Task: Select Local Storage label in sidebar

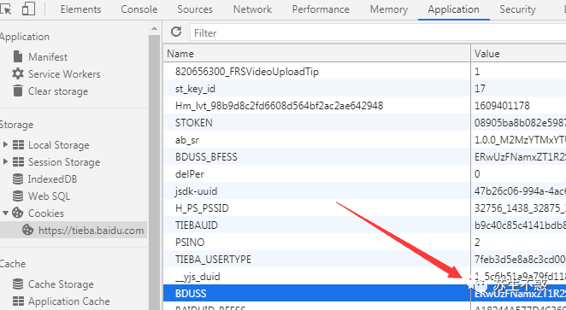Action: [59, 145]
